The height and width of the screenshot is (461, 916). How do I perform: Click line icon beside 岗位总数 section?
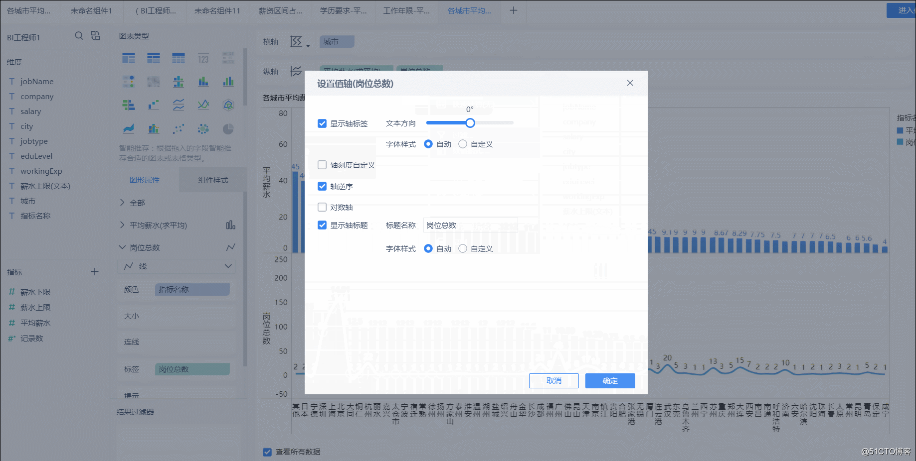[x=231, y=247]
